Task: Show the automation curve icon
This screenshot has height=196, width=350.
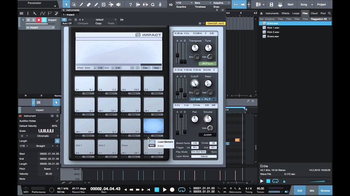Action: [42, 13]
